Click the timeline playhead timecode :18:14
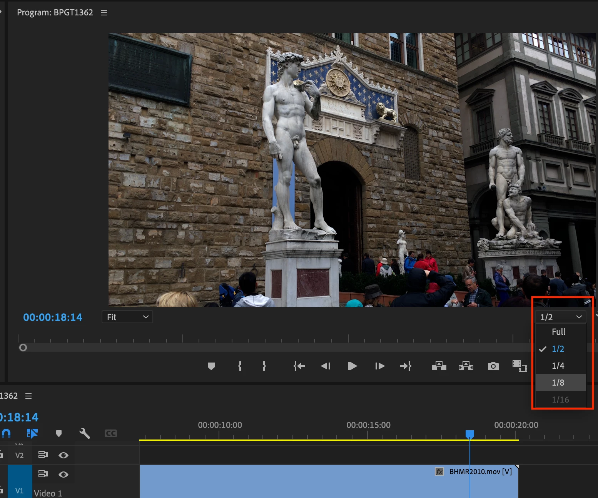The image size is (598, 498). point(19,417)
